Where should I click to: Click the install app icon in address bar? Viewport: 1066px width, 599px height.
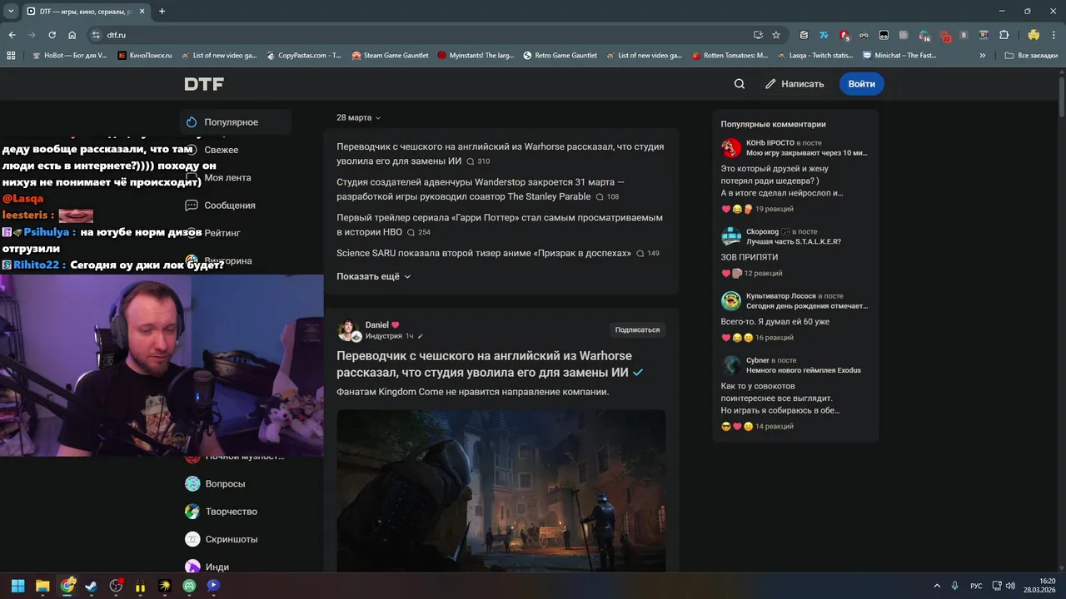[x=758, y=35]
